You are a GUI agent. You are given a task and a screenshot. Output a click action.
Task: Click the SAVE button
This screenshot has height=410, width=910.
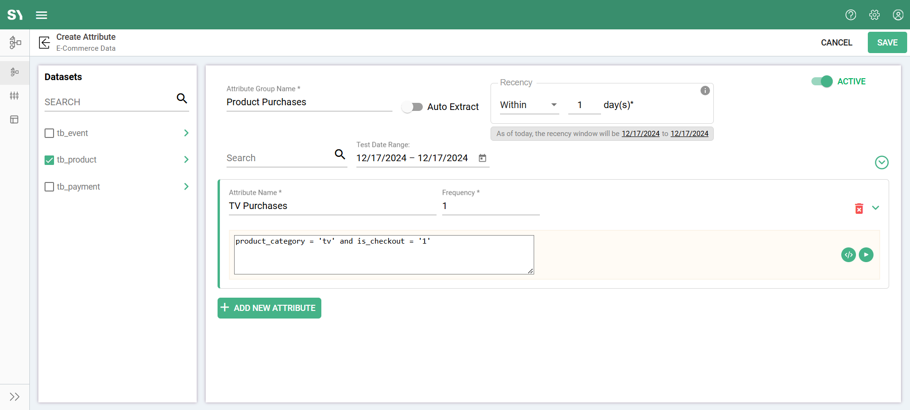pos(887,43)
